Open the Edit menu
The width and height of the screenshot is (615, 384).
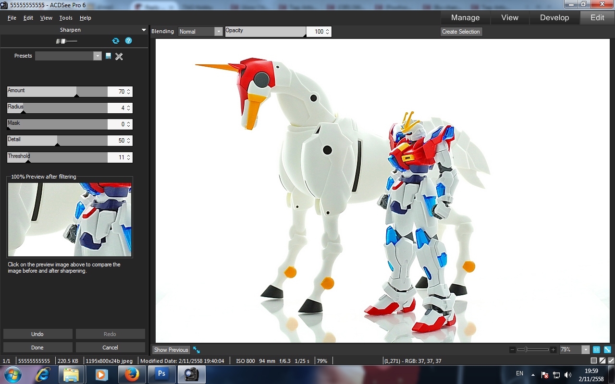click(x=28, y=18)
